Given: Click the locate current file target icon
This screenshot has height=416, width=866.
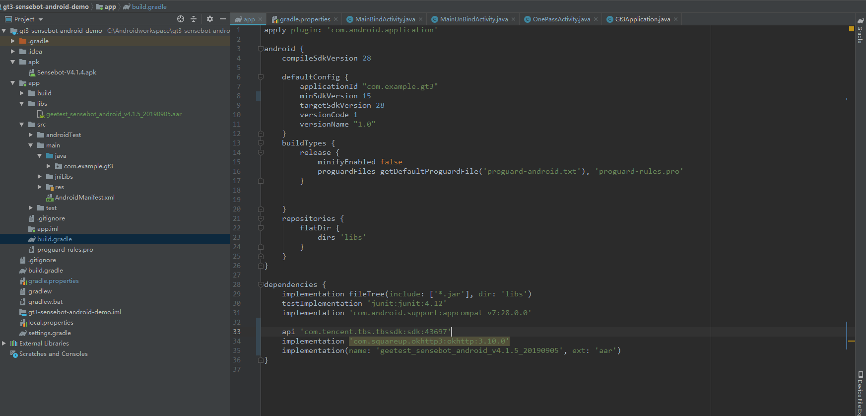Looking at the screenshot, I should [x=181, y=19].
